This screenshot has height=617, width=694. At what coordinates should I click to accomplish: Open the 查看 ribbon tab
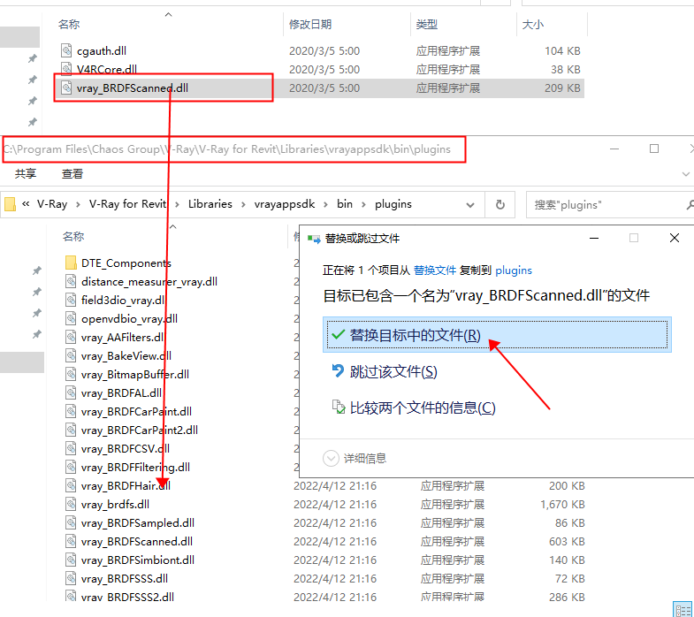pyautogui.click(x=72, y=174)
